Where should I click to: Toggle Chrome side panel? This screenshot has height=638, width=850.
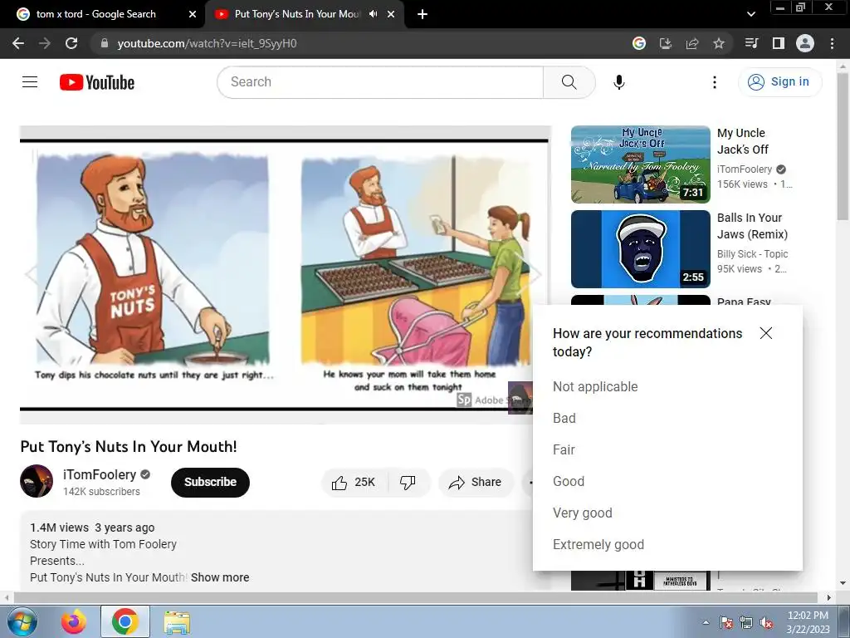[x=779, y=43]
